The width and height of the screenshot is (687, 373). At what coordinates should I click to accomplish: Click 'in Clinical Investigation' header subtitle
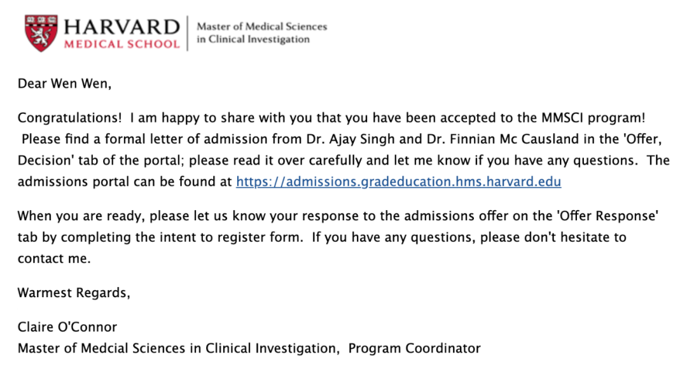pos(253,39)
